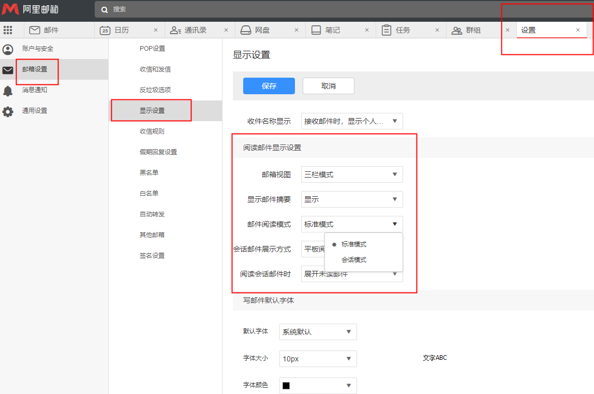
Task: Choose 会话模式 option in dropdown list
Action: (x=354, y=260)
